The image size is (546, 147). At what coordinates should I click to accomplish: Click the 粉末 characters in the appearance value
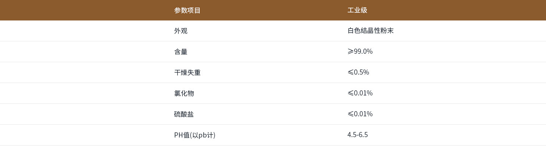(x=387, y=31)
